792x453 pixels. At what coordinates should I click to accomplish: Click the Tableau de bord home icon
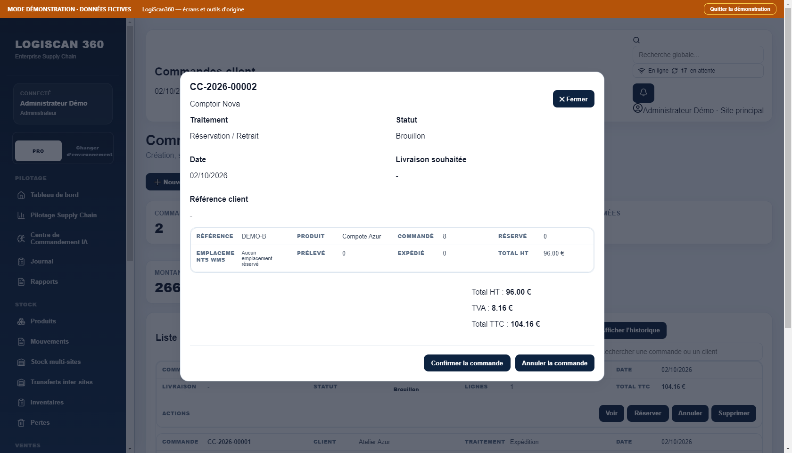(x=21, y=195)
